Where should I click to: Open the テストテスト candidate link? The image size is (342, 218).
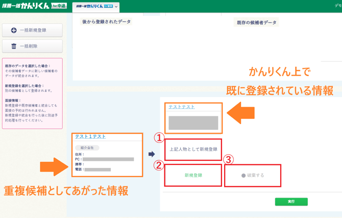click(182, 107)
